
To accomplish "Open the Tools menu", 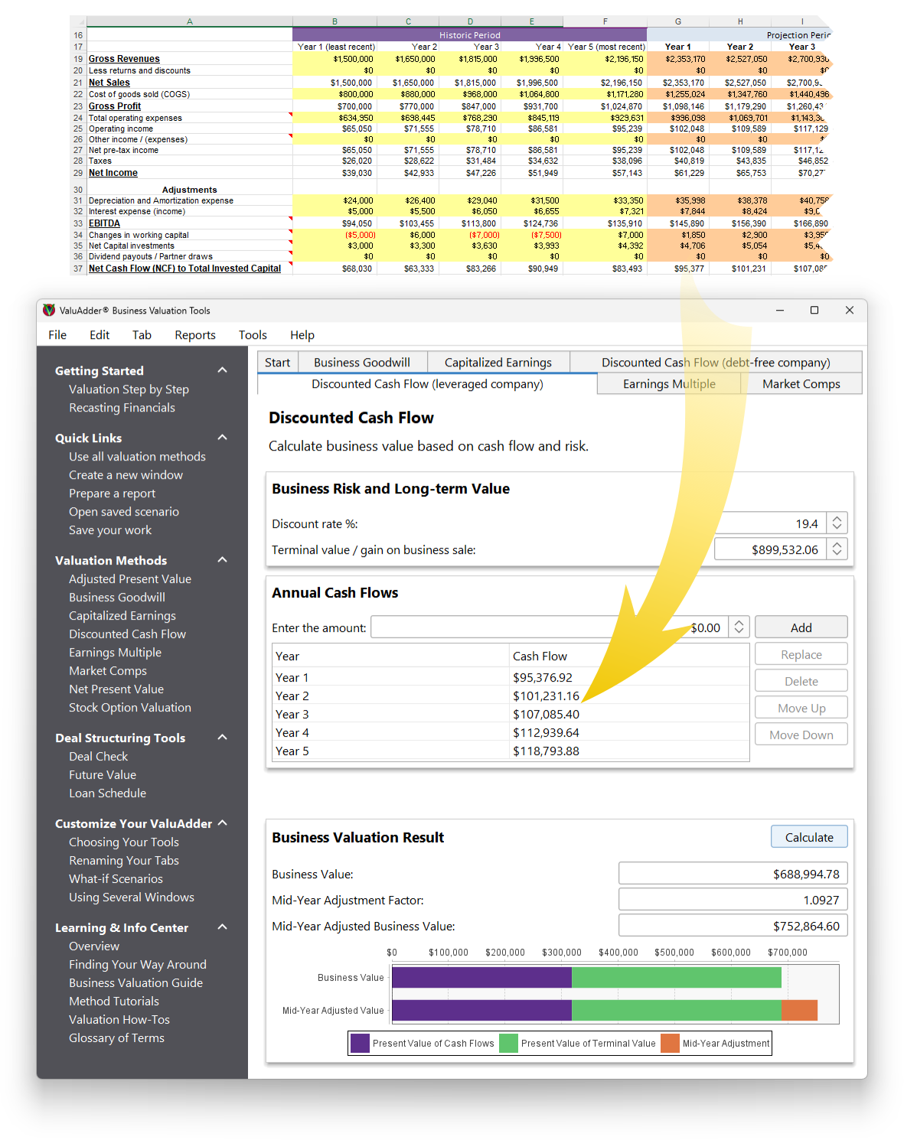I will coord(253,335).
